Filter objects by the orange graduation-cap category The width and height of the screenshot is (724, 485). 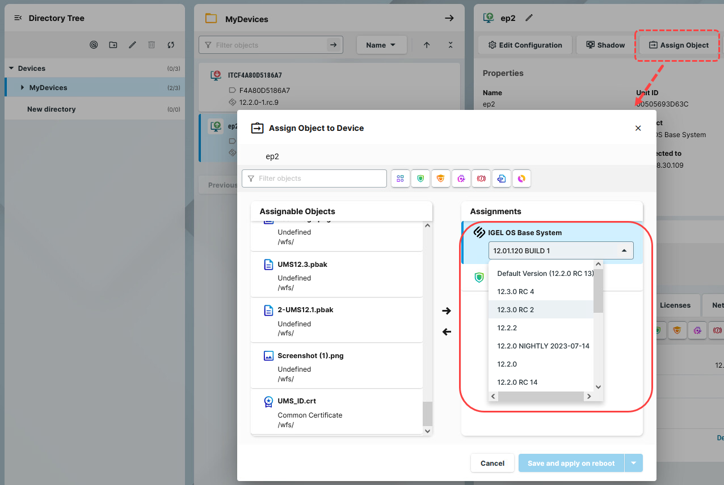click(x=441, y=178)
